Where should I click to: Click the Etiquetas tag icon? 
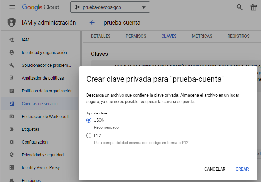pyautogui.click(x=12, y=129)
